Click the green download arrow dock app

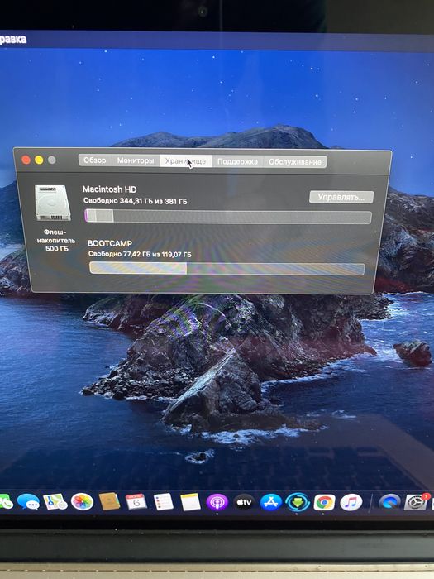[298, 502]
